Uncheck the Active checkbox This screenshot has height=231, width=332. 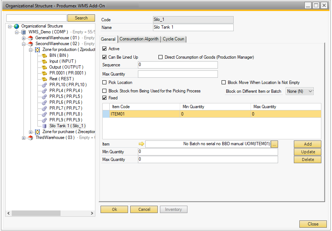[x=105, y=49]
